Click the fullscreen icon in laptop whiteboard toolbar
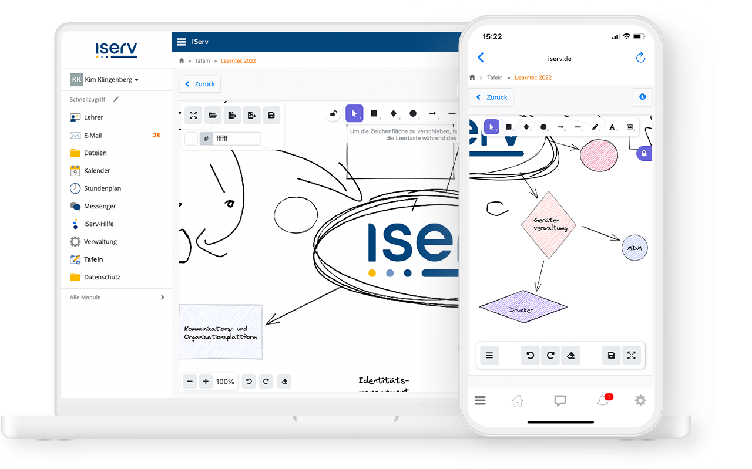The width and height of the screenshot is (752, 469). pyautogui.click(x=193, y=115)
